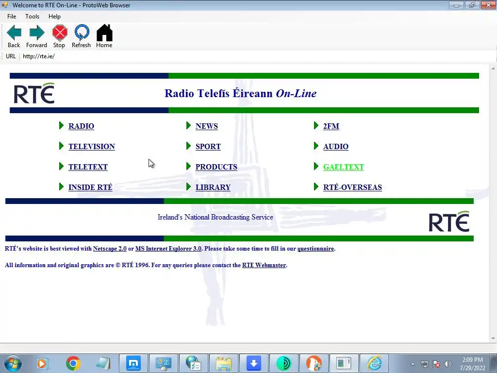Click green arrow bullet beside AUDIO
Image resolution: width=497 pixels, height=373 pixels.
click(x=316, y=146)
